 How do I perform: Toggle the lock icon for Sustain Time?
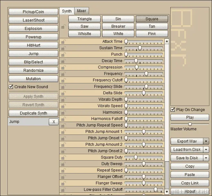coord(63,48)
